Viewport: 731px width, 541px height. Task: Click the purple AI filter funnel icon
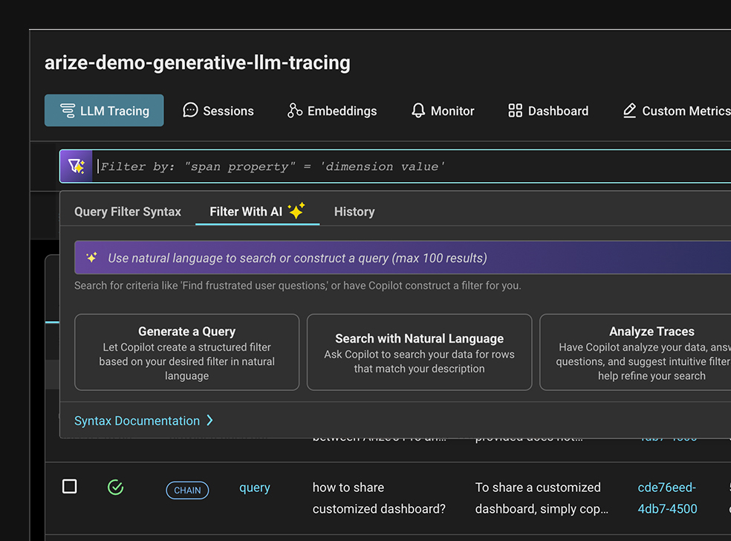pyautogui.click(x=77, y=166)
